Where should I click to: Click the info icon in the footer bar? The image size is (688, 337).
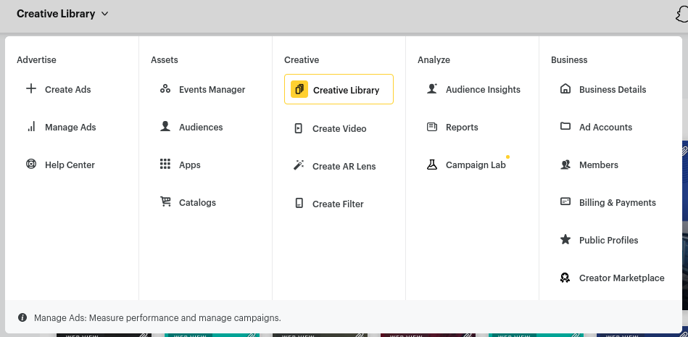tap(22, 317)
